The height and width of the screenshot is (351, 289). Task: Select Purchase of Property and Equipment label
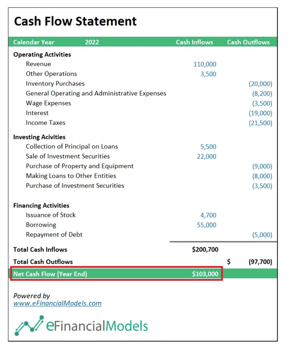80,166
